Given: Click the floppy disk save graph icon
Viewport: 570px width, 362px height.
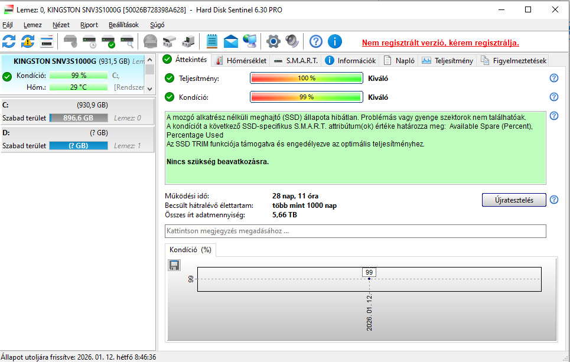Looking at the screenshot, I should 174,265.
